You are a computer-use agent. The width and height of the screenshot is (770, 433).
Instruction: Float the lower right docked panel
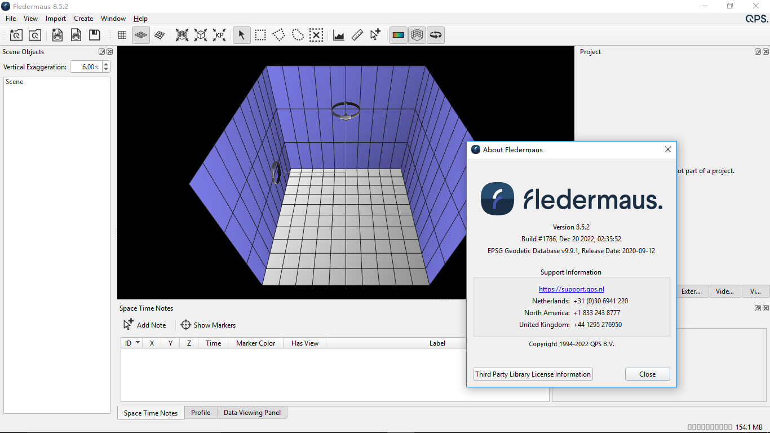(x=758, y=308)
